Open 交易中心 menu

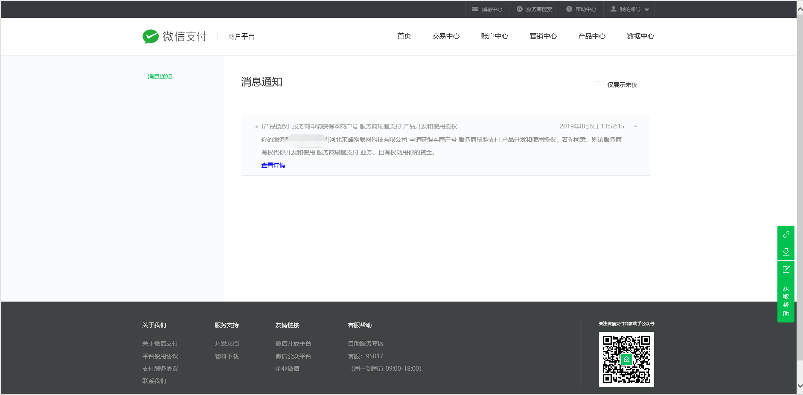coord(445,36)
